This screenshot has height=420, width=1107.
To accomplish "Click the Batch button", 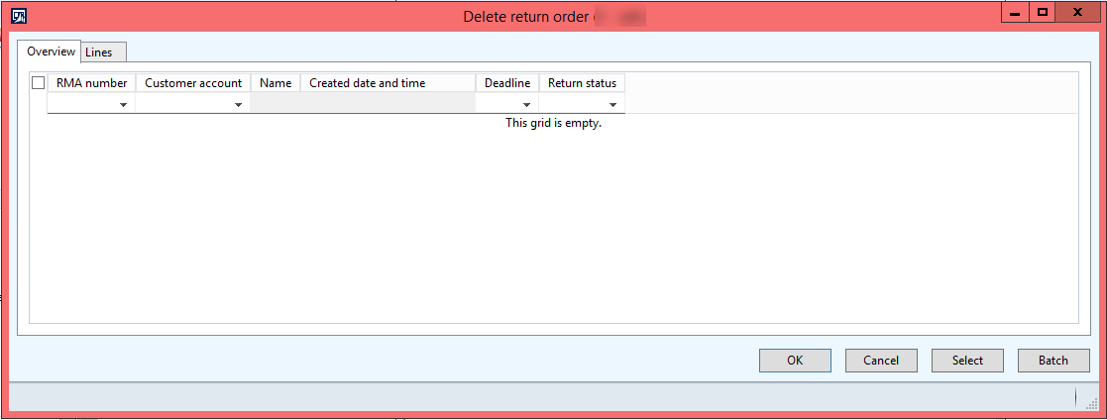I will pyautogui.click(x=1053, y=360).
